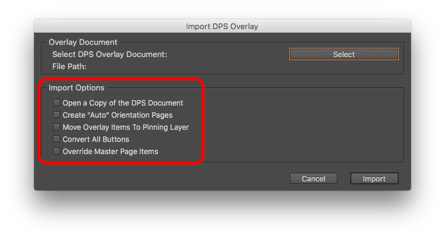Check Create "Auto" Orientation Pages
445x239 pixels.
pyautogui.click(x=57, y=115)
